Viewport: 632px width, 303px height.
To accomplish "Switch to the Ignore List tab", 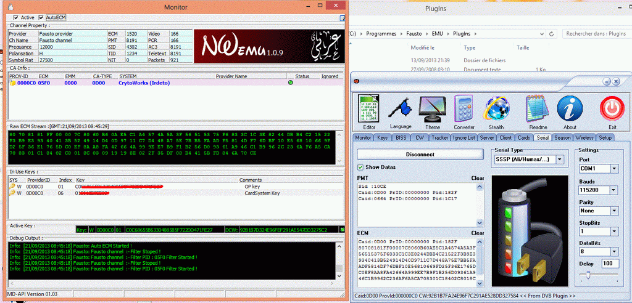I will point(464,137).
